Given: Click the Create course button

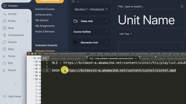Looking at the screenshot, I should (x=50, y=1).
